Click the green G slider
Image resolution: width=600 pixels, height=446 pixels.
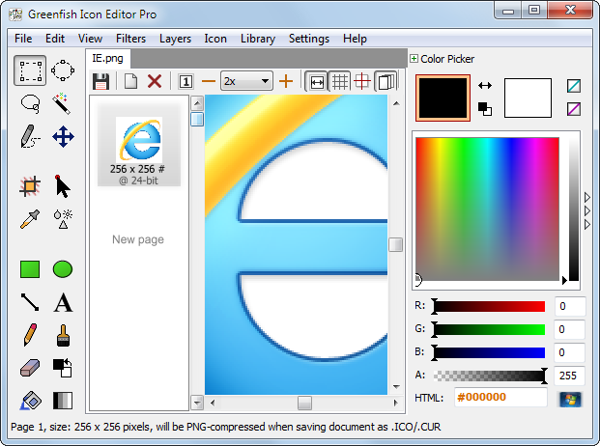(490, 329)
